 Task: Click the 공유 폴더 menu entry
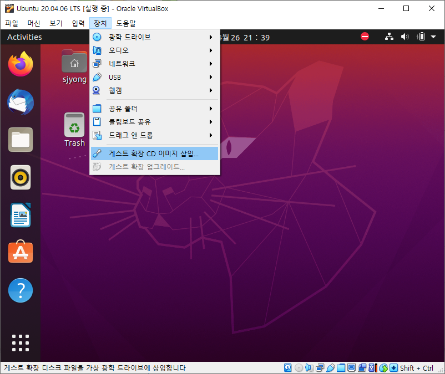click(155, 109)
